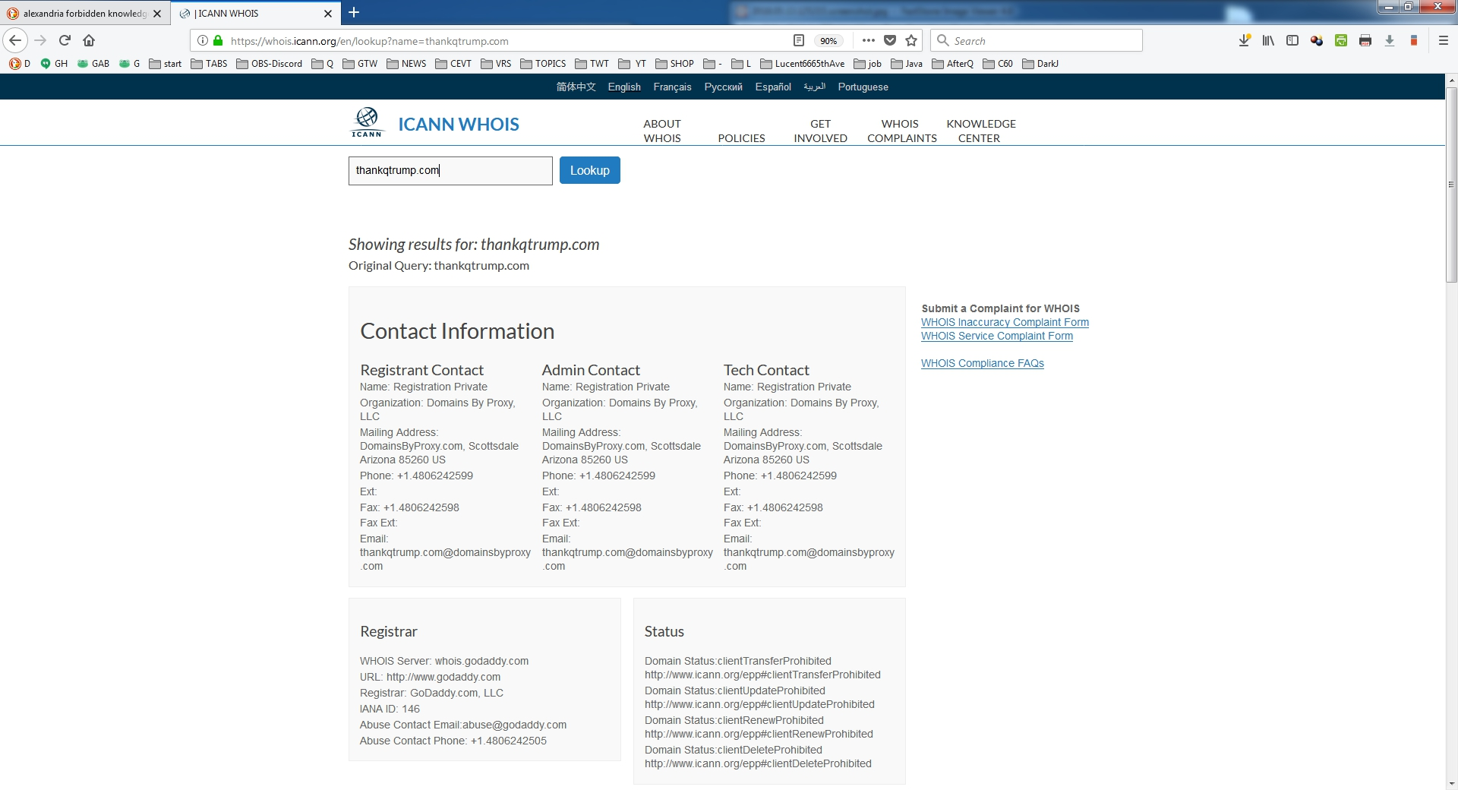
Task: Open the WHOIS Complaints menu
Action: click(901, 131)
